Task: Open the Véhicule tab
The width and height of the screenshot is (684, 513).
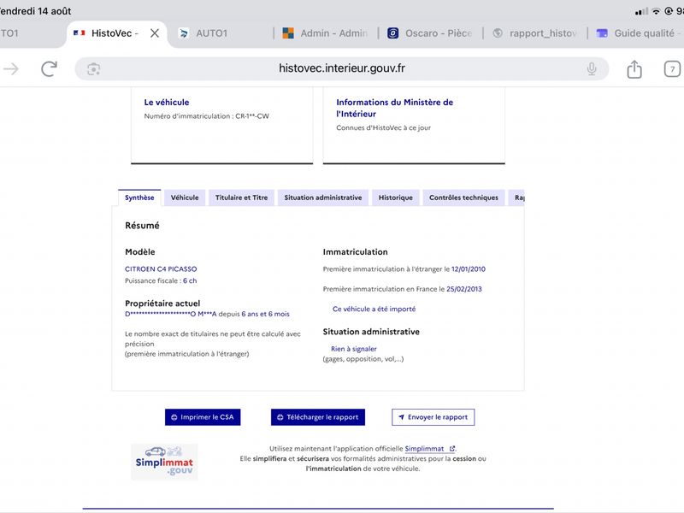Action: [x=185, y=198]
